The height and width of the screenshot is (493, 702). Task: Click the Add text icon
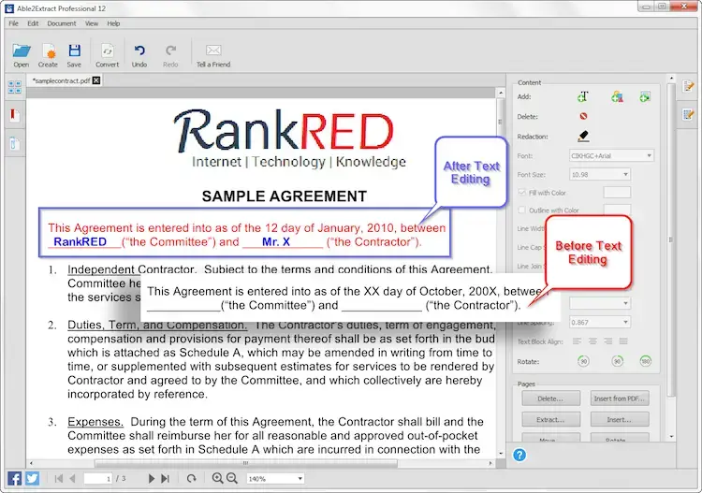coord(582,96)
